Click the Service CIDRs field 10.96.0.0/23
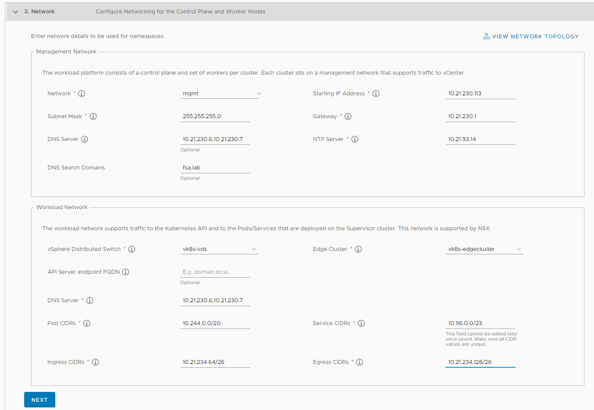 (x=480, y=323)
